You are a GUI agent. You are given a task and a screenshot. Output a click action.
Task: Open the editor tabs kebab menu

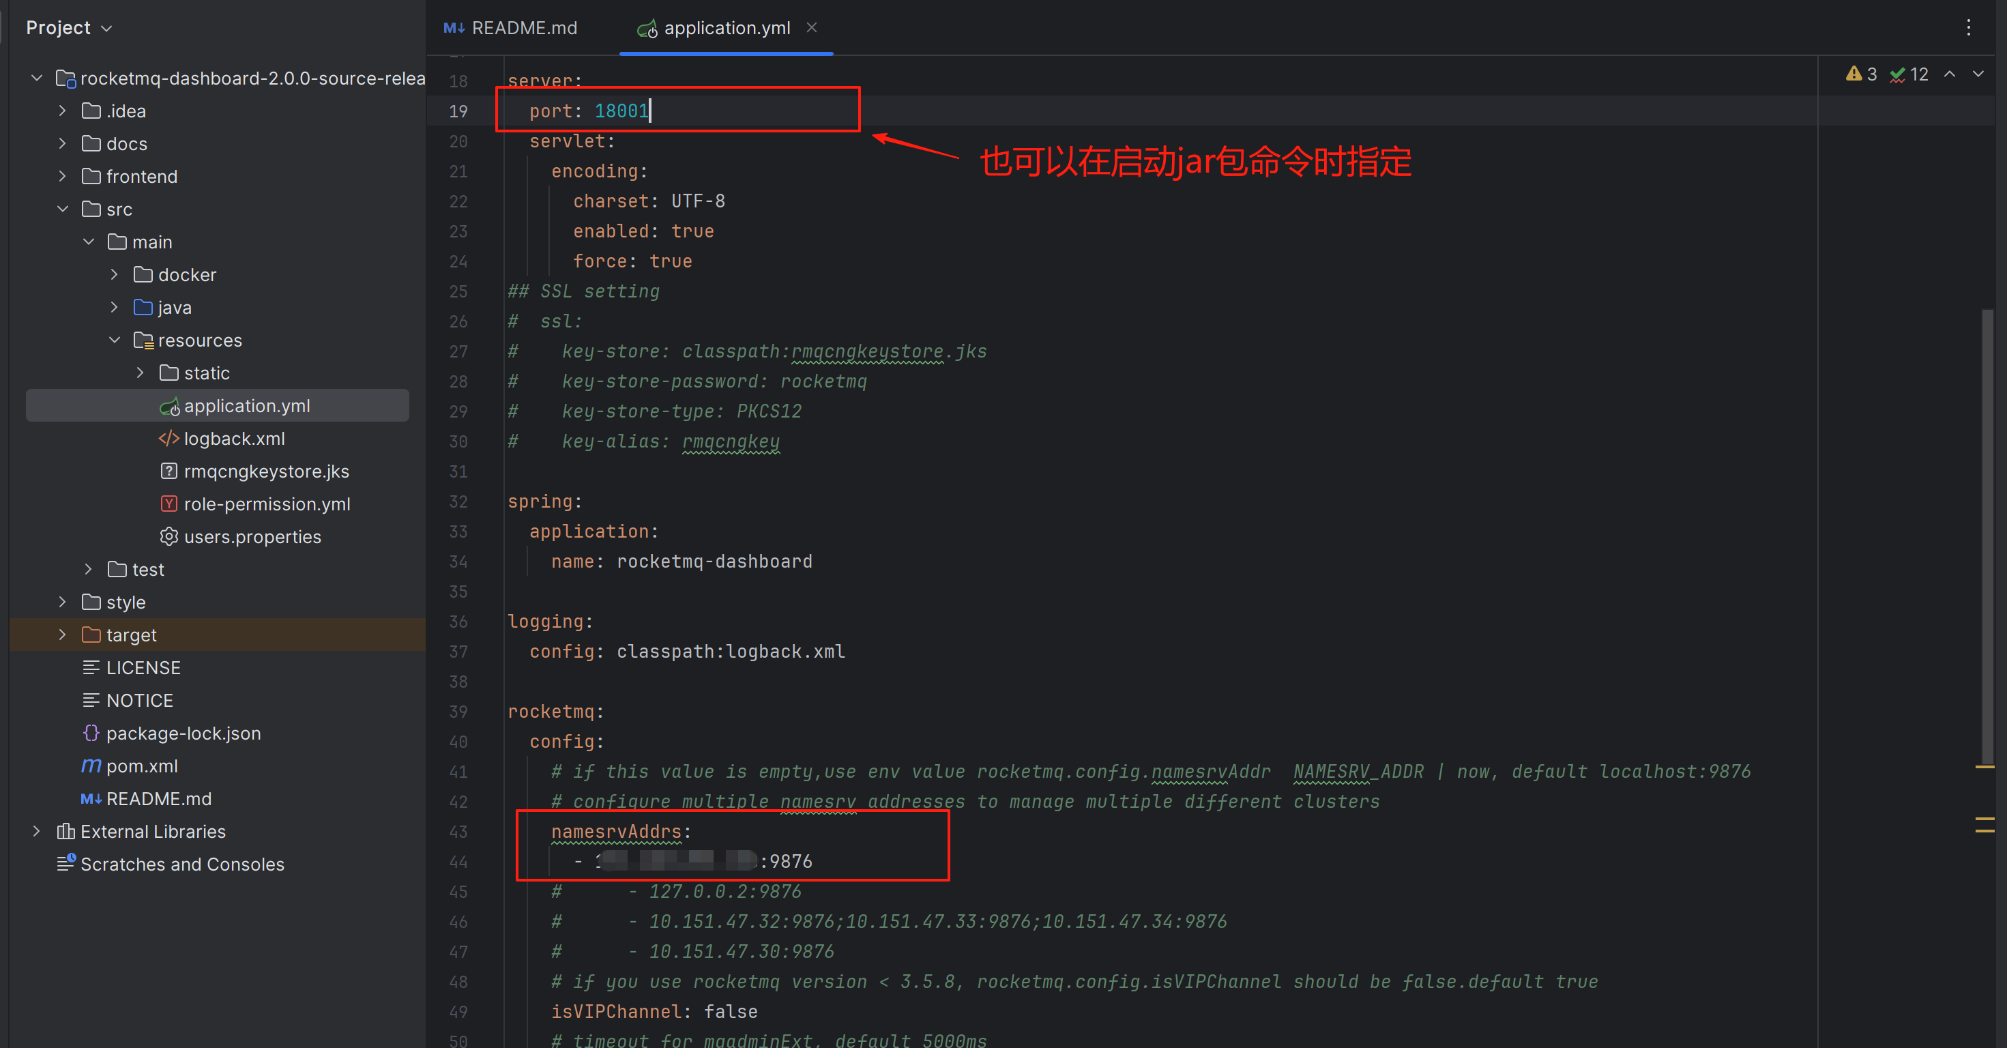1968,28
